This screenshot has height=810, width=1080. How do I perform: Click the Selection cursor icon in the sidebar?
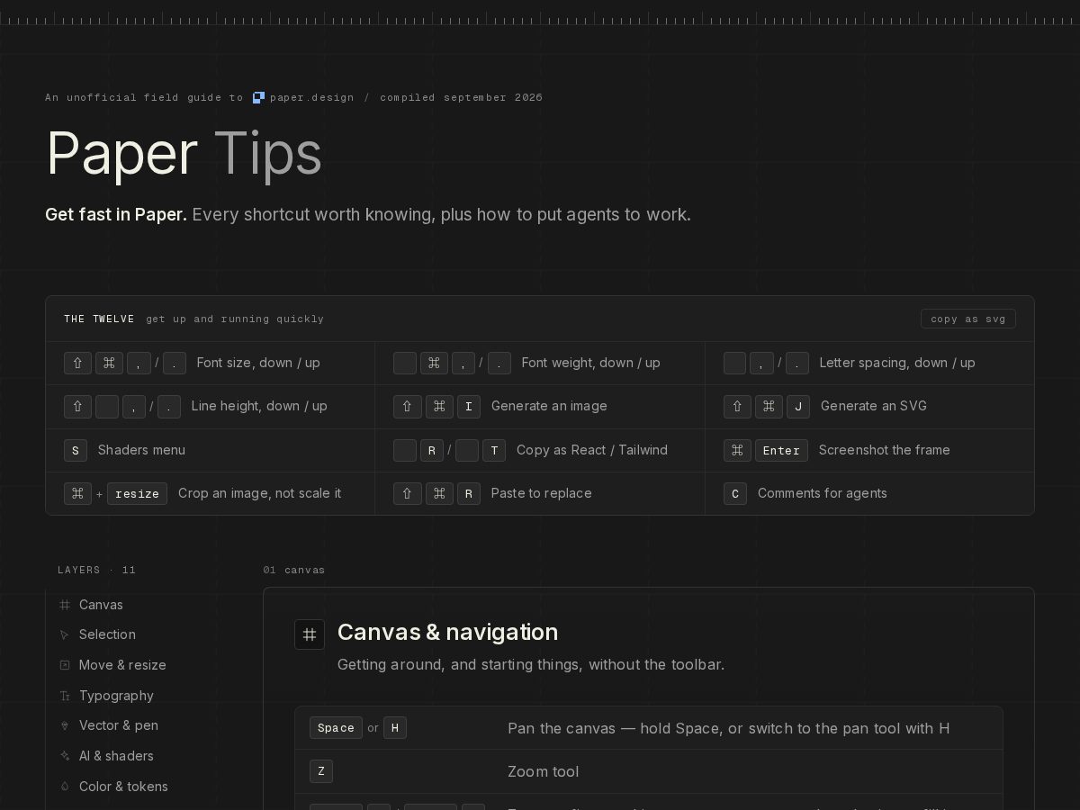pyautogui.click(x=65, y=634)
